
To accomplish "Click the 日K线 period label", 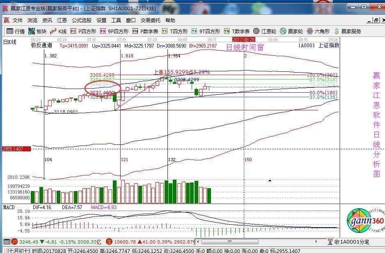I will [x=10, y=42].
